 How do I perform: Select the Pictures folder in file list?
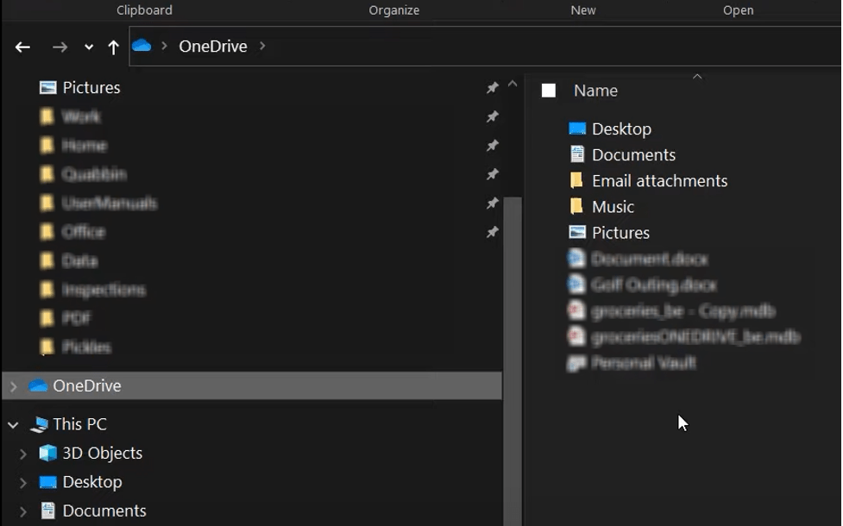point(620,233)
